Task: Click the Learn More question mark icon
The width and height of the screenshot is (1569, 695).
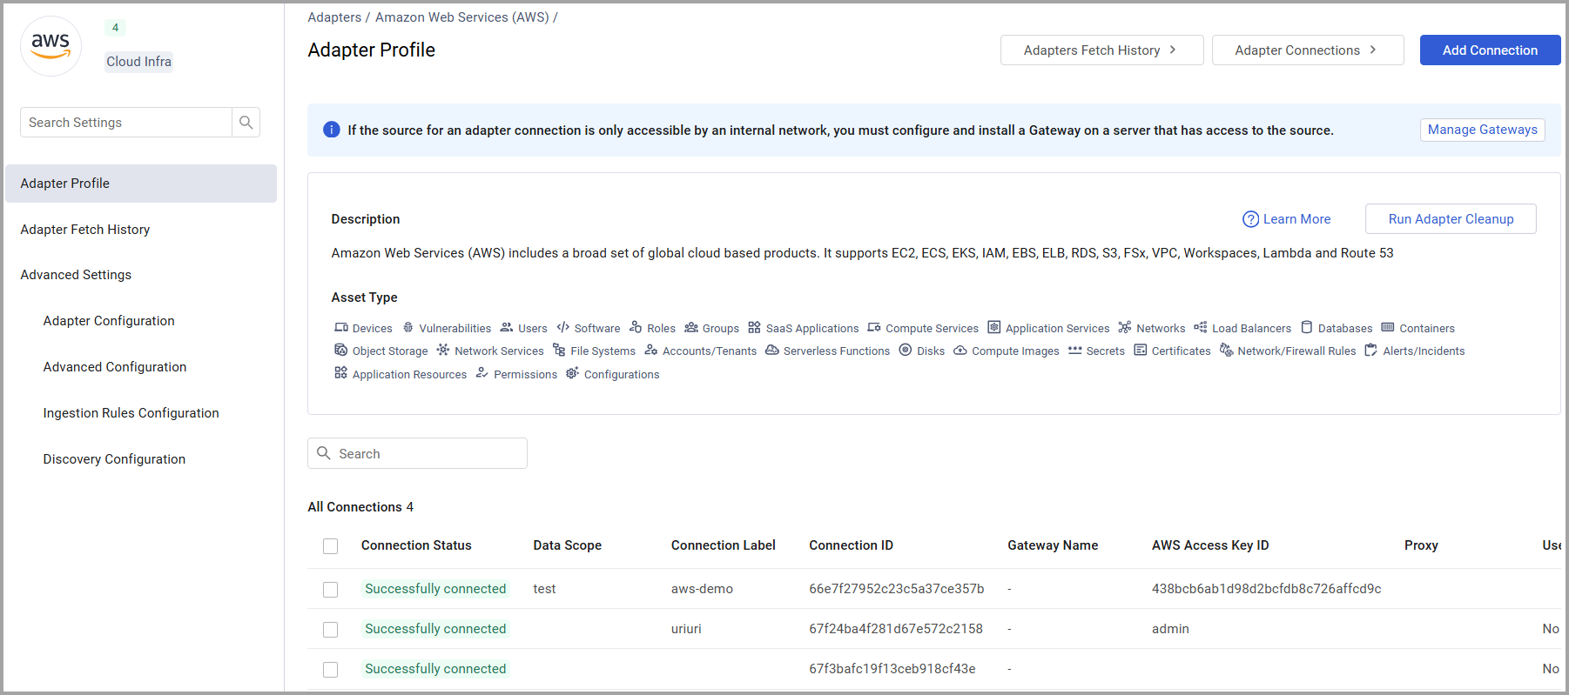Action: pyautogui.click(x=1250, y=219)
